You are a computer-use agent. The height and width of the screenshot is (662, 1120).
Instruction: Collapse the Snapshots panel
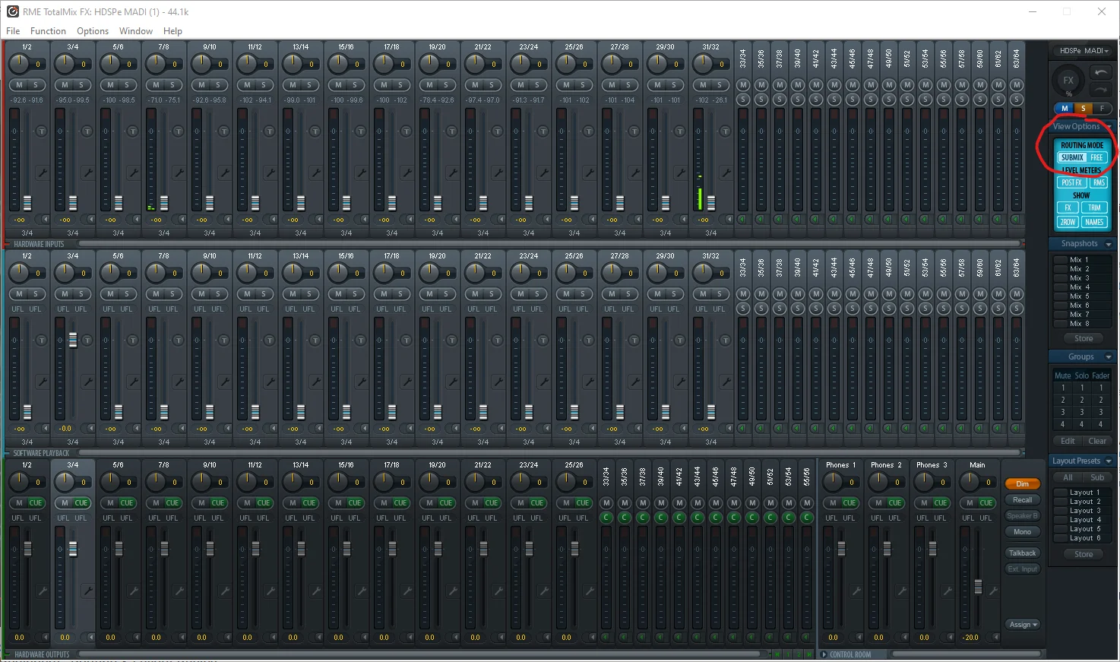pyautogui.click(x=1109, y=244)
